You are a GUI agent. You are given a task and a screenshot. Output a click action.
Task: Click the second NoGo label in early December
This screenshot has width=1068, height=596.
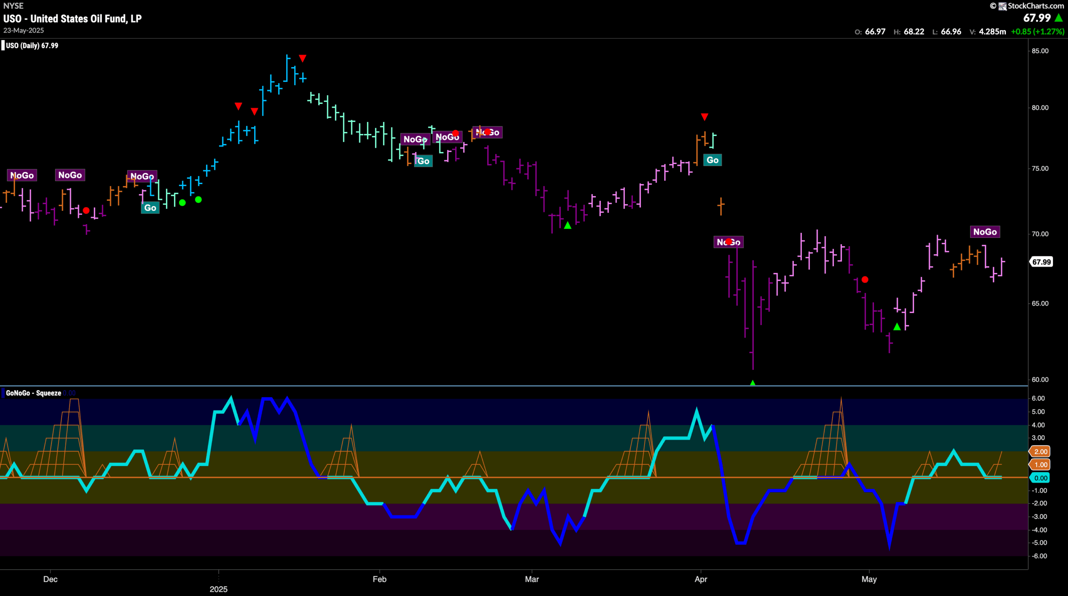[70, 175]
